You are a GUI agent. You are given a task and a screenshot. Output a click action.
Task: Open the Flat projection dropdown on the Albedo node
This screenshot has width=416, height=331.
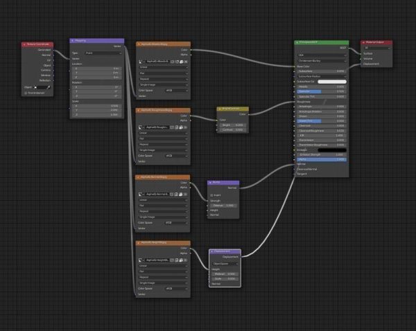tap(163, 73)
